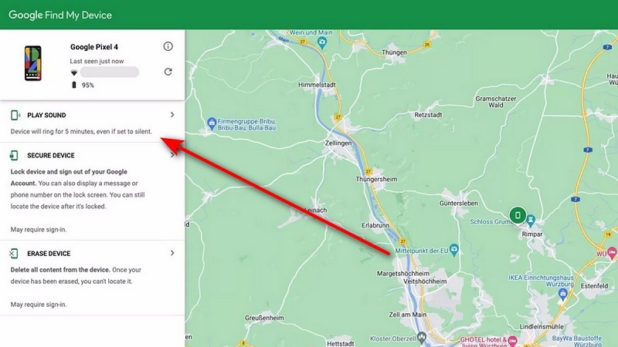Click the Erase Device icon
This screenshot has height=347, width=618.
pos(14,254)
